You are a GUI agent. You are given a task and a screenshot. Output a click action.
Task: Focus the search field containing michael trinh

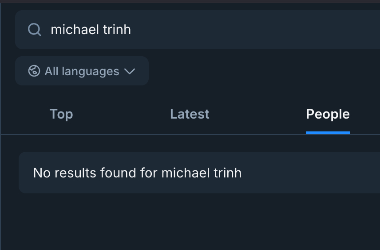point(200,30)
